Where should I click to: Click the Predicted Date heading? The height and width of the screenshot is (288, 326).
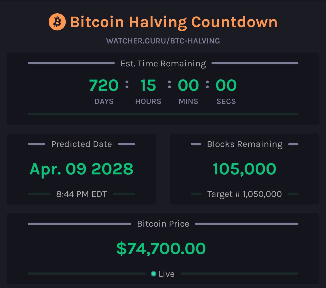(x=81, y=144)
